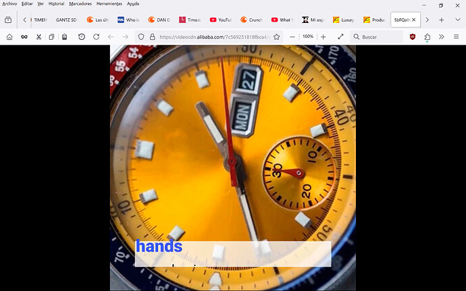Switch to the TIMEFA tab
Screen dimensions: 466x291
pos(40,20)
